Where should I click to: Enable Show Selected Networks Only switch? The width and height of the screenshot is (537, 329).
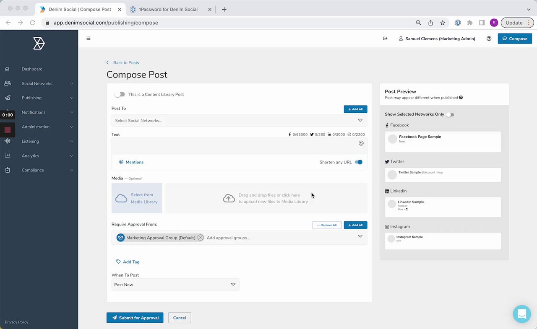coord(450,114)
